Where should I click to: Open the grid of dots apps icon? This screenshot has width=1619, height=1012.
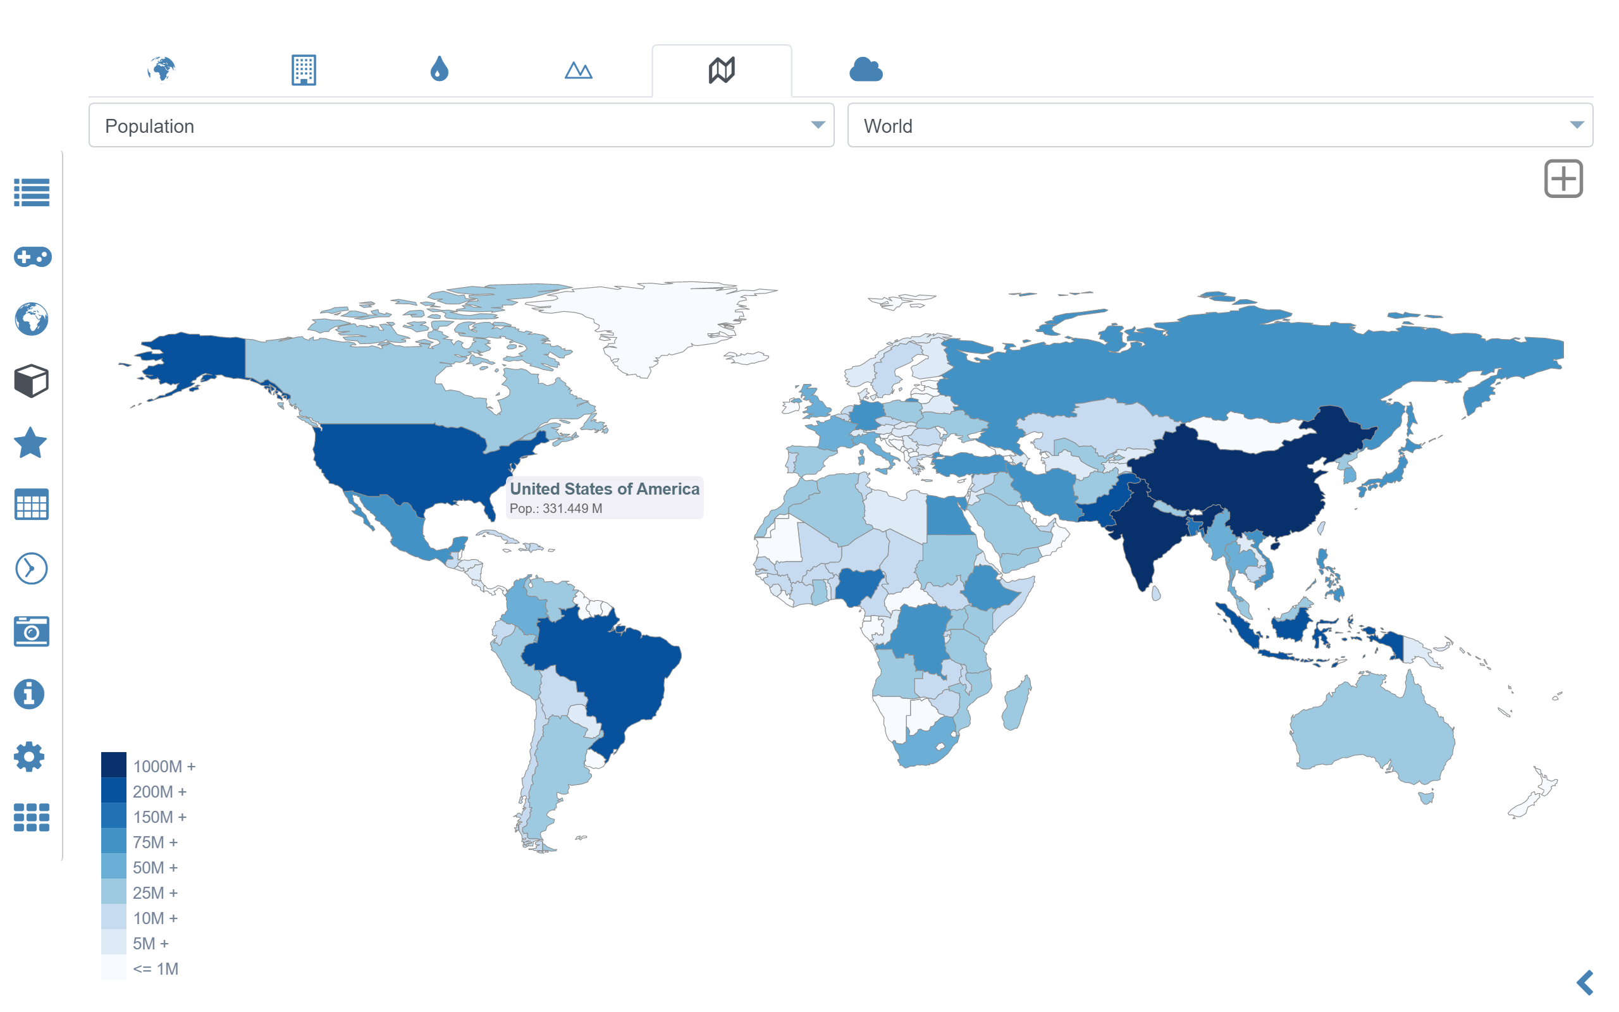coord(32,818)
